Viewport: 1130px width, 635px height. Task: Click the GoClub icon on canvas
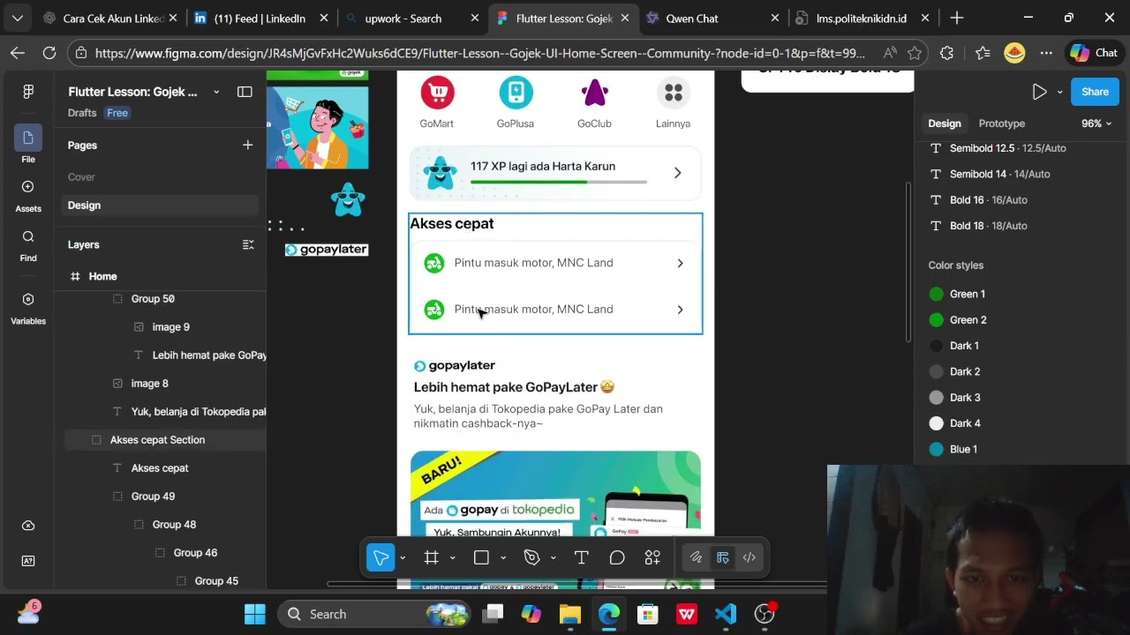[x=594, y=93]
